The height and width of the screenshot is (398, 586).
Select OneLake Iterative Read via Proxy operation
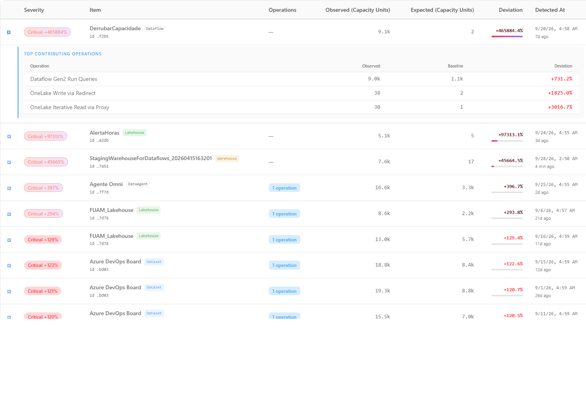coord(69,107)
